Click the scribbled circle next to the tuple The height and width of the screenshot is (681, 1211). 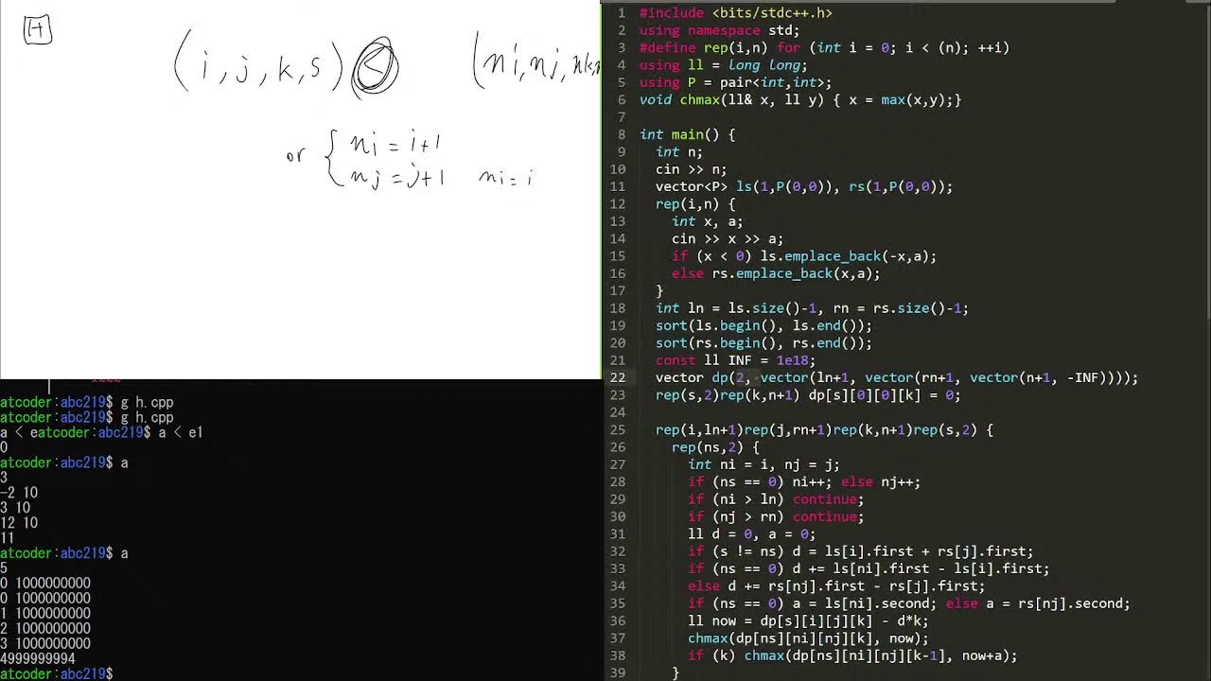376,66
